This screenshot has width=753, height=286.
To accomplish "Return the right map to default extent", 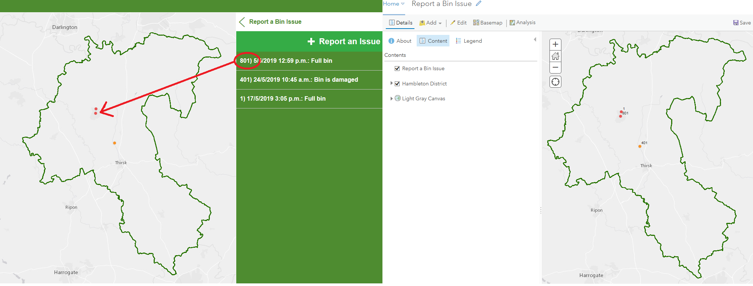I will tap(555, 56).
